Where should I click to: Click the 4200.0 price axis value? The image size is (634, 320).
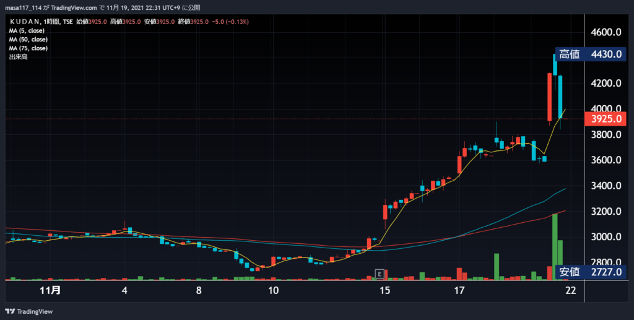point(606,84)
